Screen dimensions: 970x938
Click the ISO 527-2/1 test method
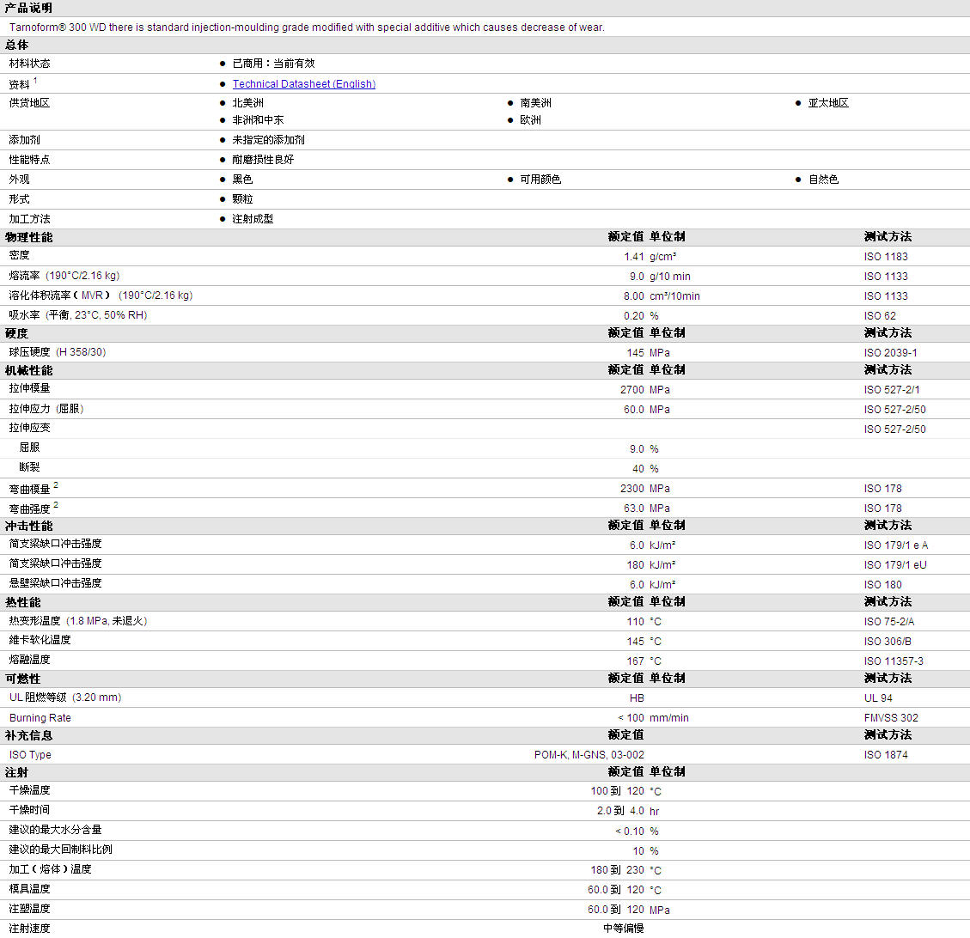point(892,390)
